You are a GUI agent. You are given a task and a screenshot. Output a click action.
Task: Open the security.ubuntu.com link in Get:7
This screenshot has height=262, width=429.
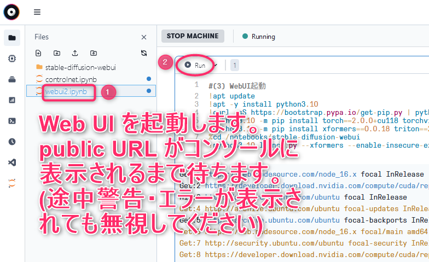(274, 243)
